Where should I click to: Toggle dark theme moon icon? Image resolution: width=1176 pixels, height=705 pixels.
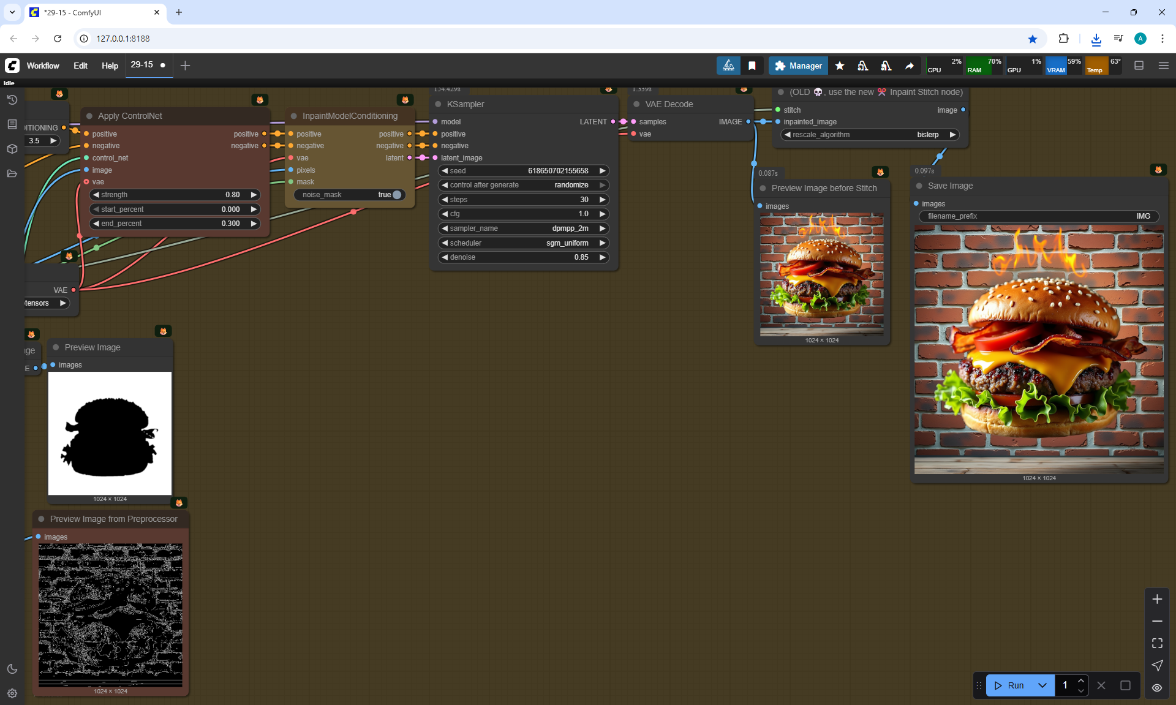pyautogui.click(x=12, y=669)
